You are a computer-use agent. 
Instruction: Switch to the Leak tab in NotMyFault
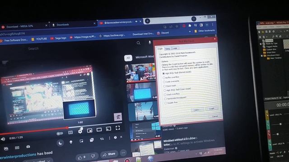[x=175, y=48]
